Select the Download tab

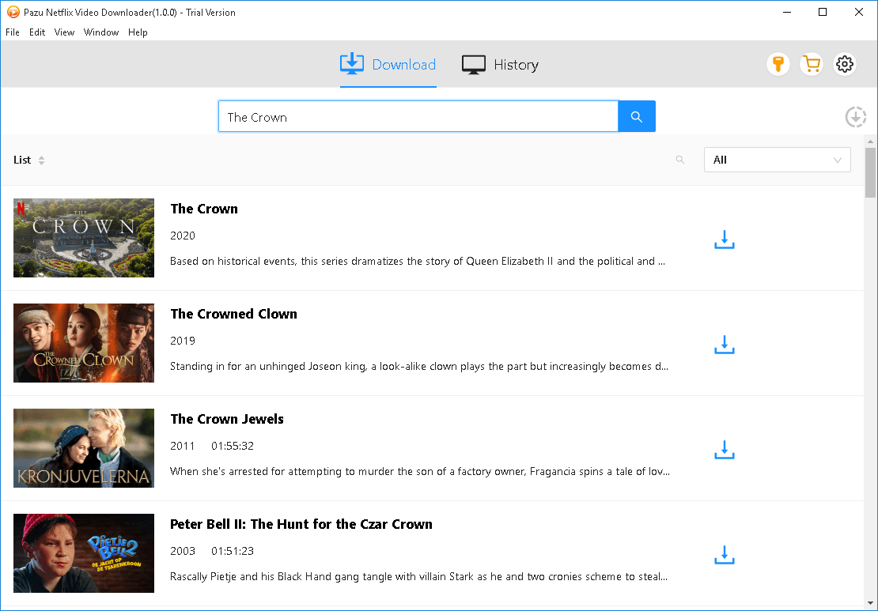[x=388, y=65]
